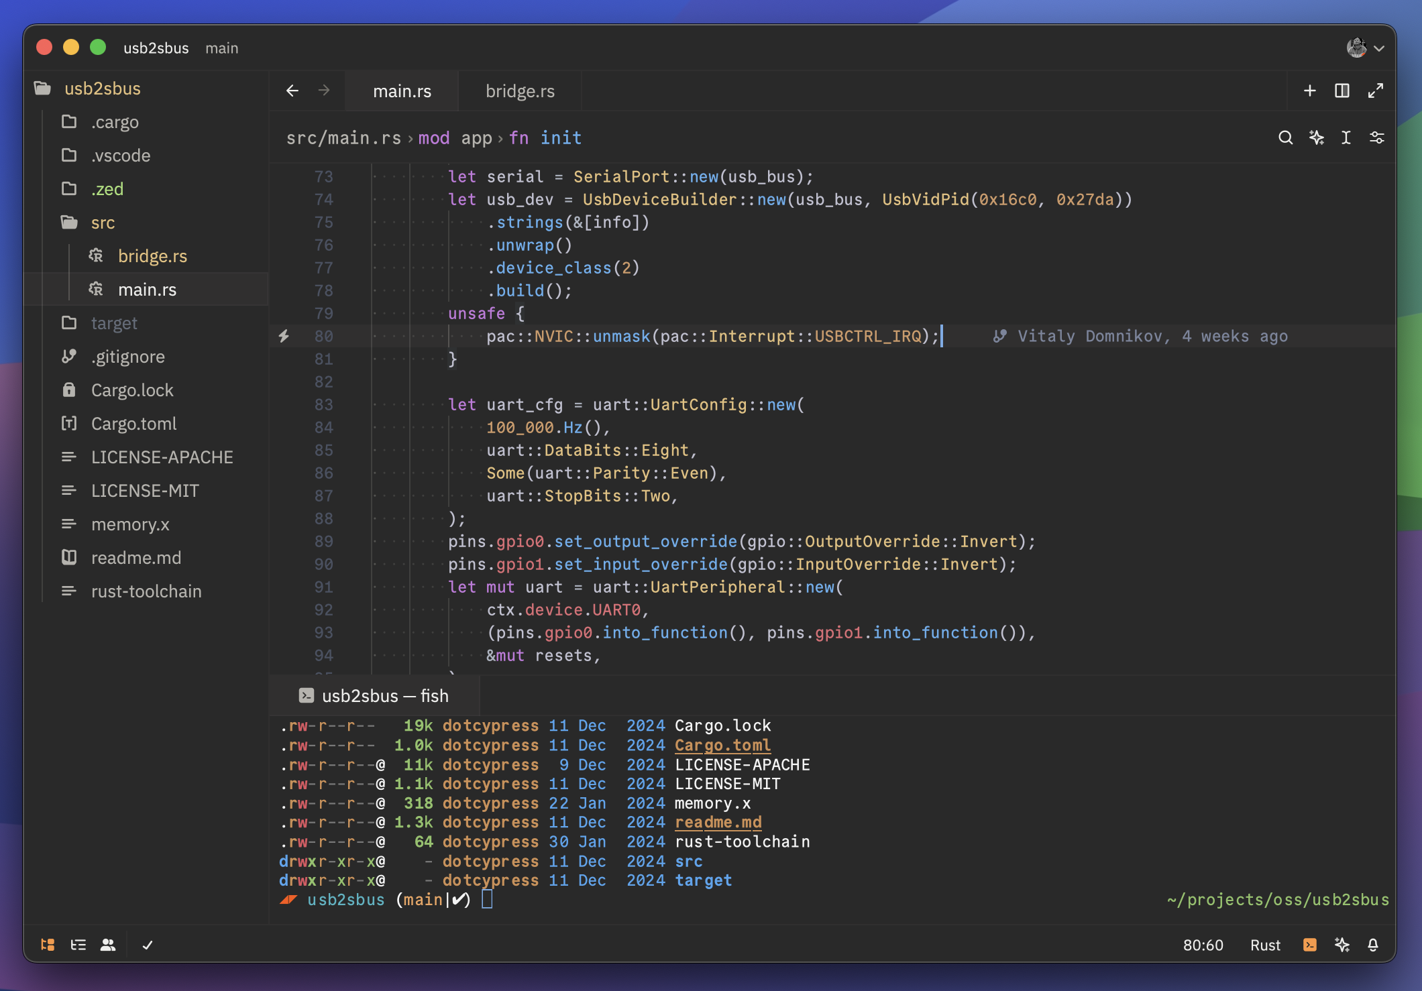
Task: Click the fn init breadcrumb segment
Action: (545, 138)
